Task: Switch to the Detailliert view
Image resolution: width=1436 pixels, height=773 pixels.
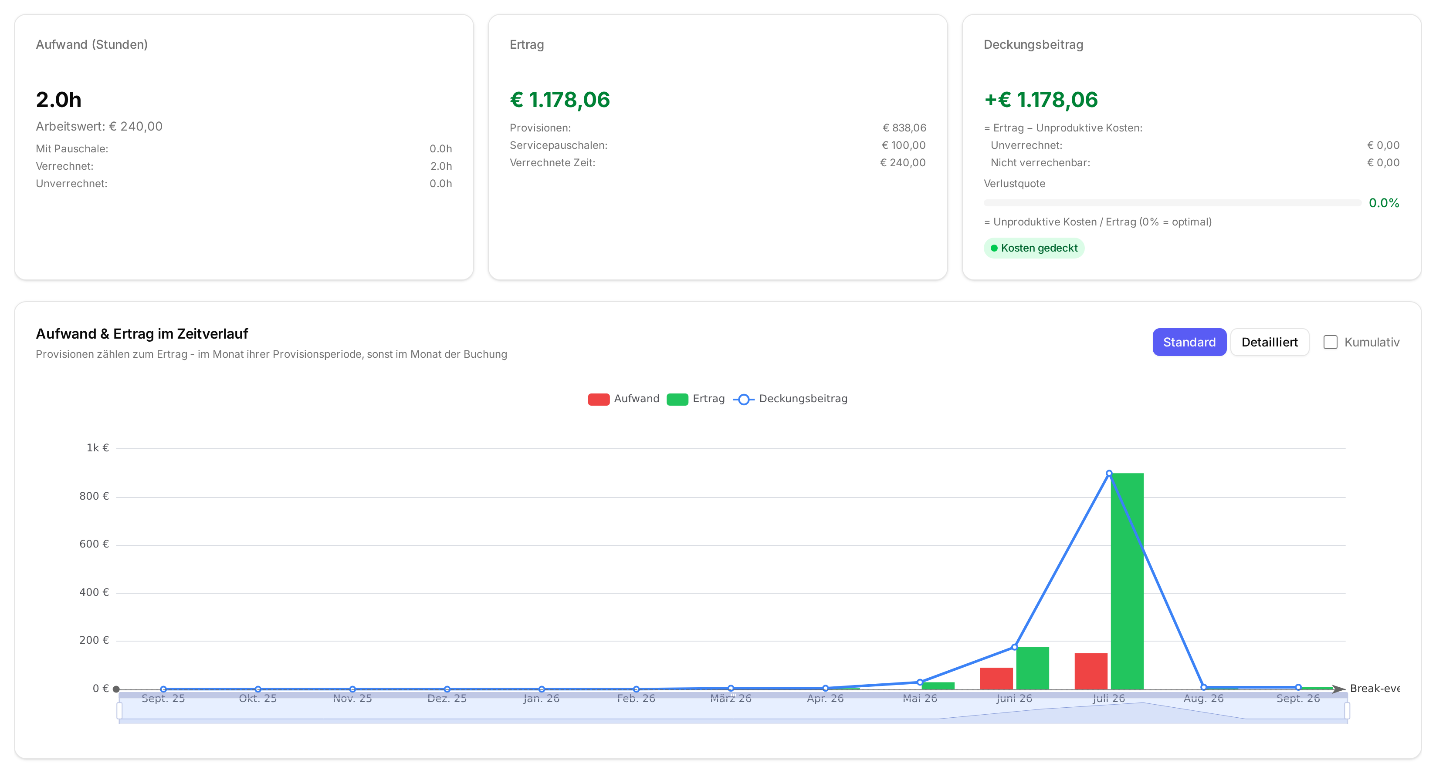Action: (x=1269, y=342)
